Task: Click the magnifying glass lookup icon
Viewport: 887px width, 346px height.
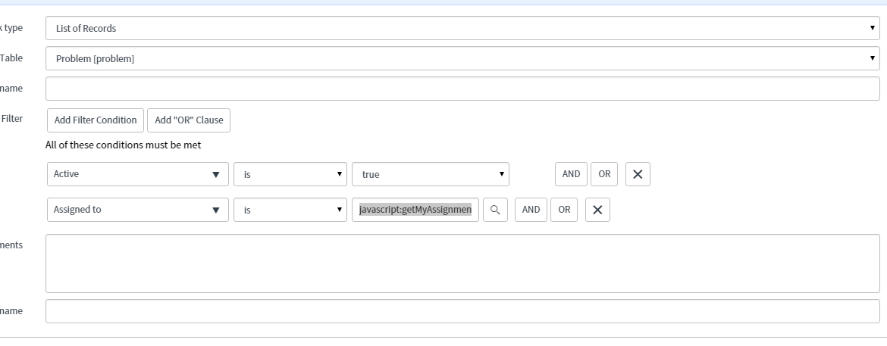Action: click(x=495, y=210)
